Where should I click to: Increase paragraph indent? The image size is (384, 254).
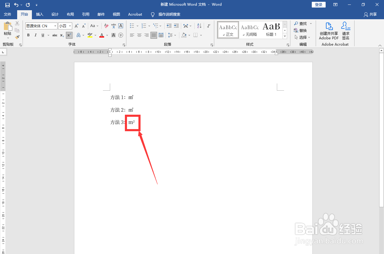point(176,26)
